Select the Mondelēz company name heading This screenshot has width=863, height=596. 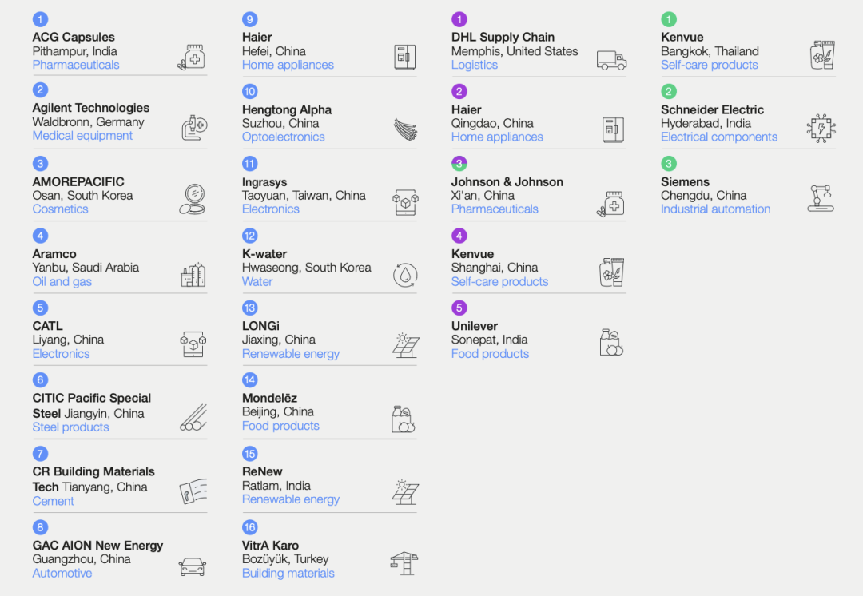point(269,398)
